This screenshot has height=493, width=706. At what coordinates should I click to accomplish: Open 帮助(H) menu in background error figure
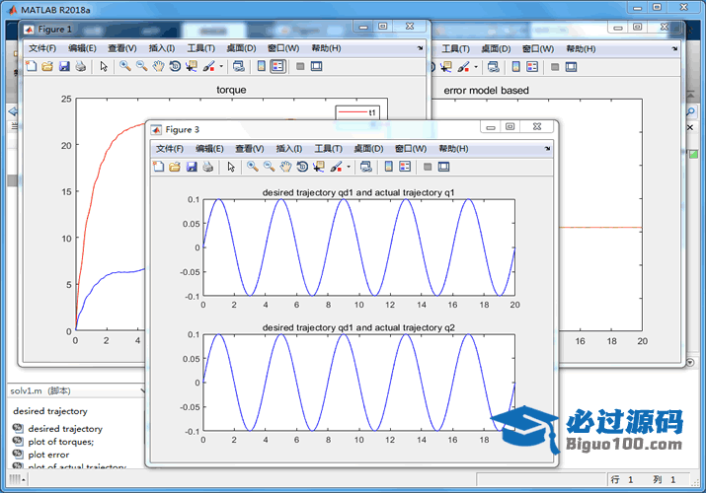pyautogui.click(x=581, y=48)
